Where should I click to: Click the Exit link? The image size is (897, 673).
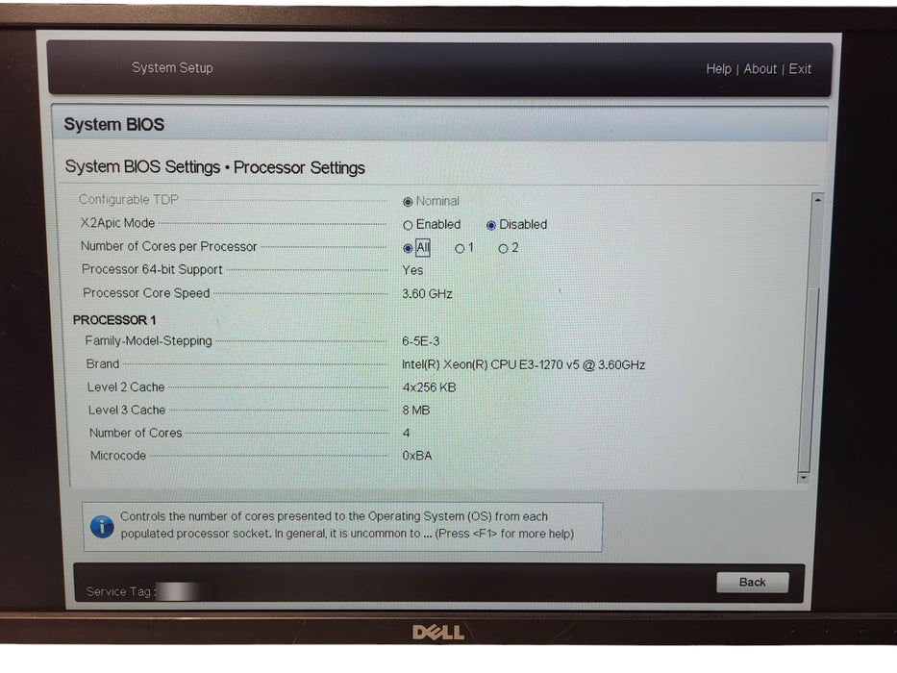(800, 69)
